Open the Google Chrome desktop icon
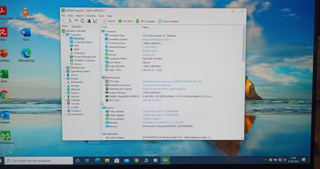 (x=4, y=97)
